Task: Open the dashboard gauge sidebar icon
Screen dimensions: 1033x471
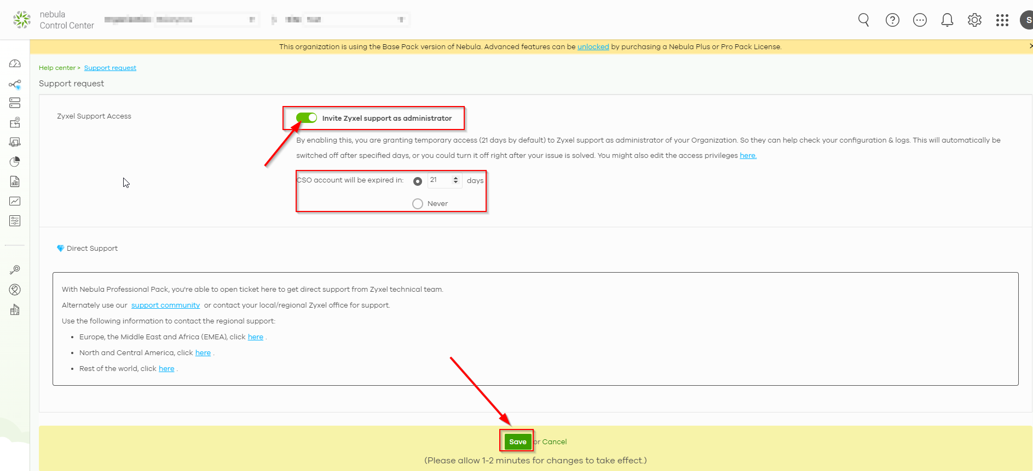Action: 15,64
